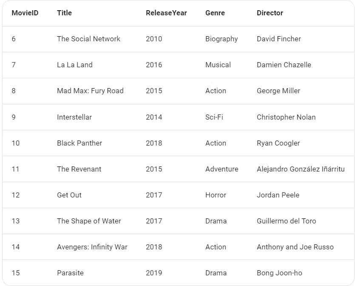Screen dimensions: 355x286
Task: Select the Mad Max: Fury Road cell
Action: click(x=90, y=91)
